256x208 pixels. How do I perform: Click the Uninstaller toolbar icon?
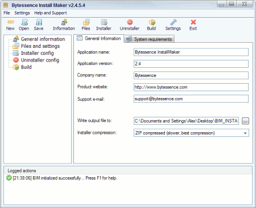130,25
